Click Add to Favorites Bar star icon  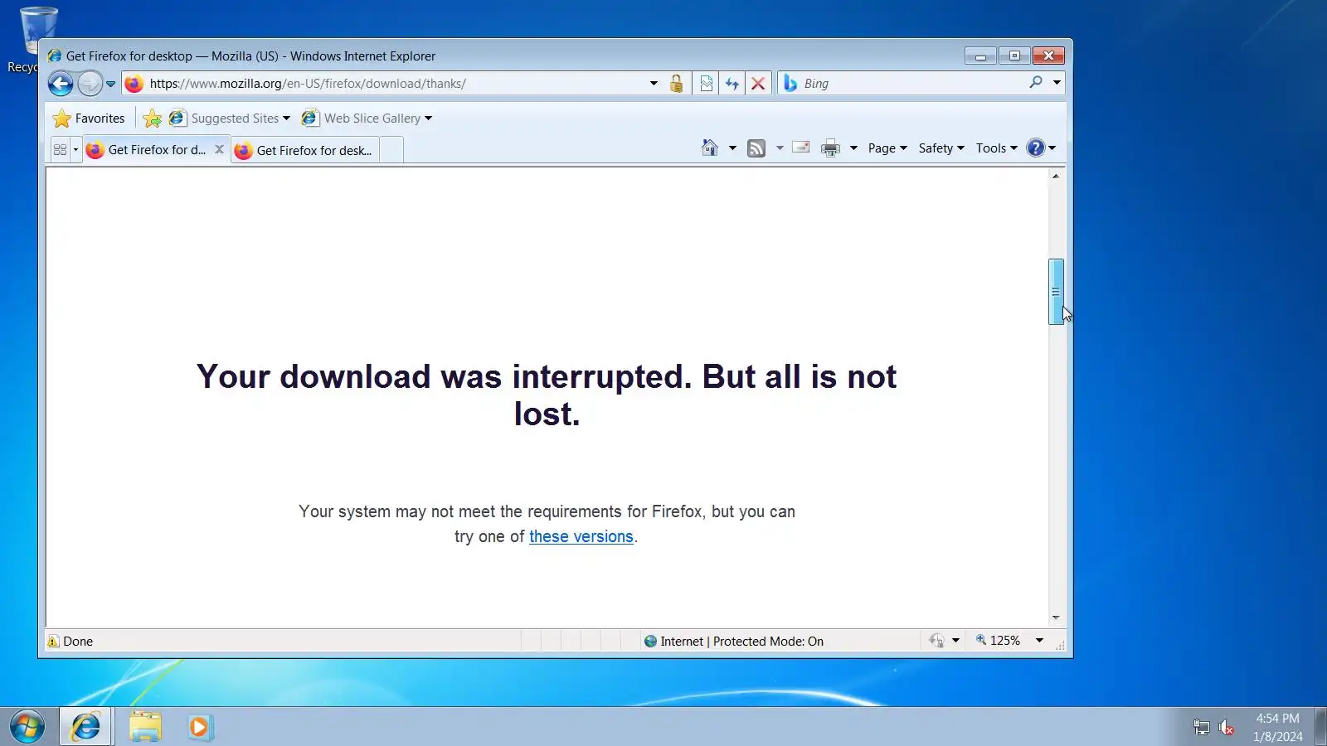point(152,119)
